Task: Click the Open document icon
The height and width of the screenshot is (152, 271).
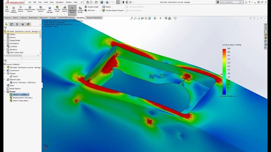Action: tap(96, 2)
